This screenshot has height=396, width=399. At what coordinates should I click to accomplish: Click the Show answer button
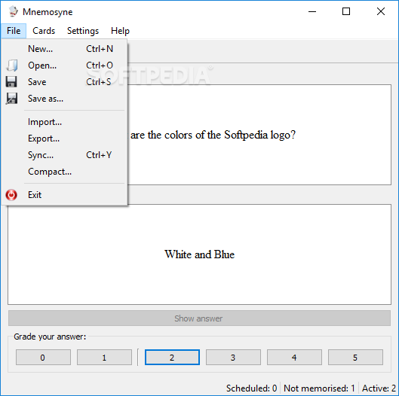coord(199,318)
